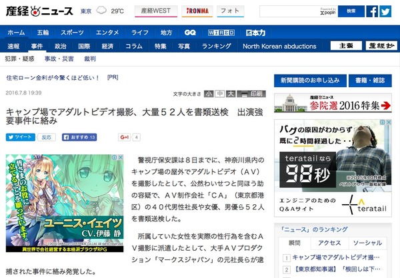Open North Korean abductions section
Screen dimensions: 400x278
(279, 46)
